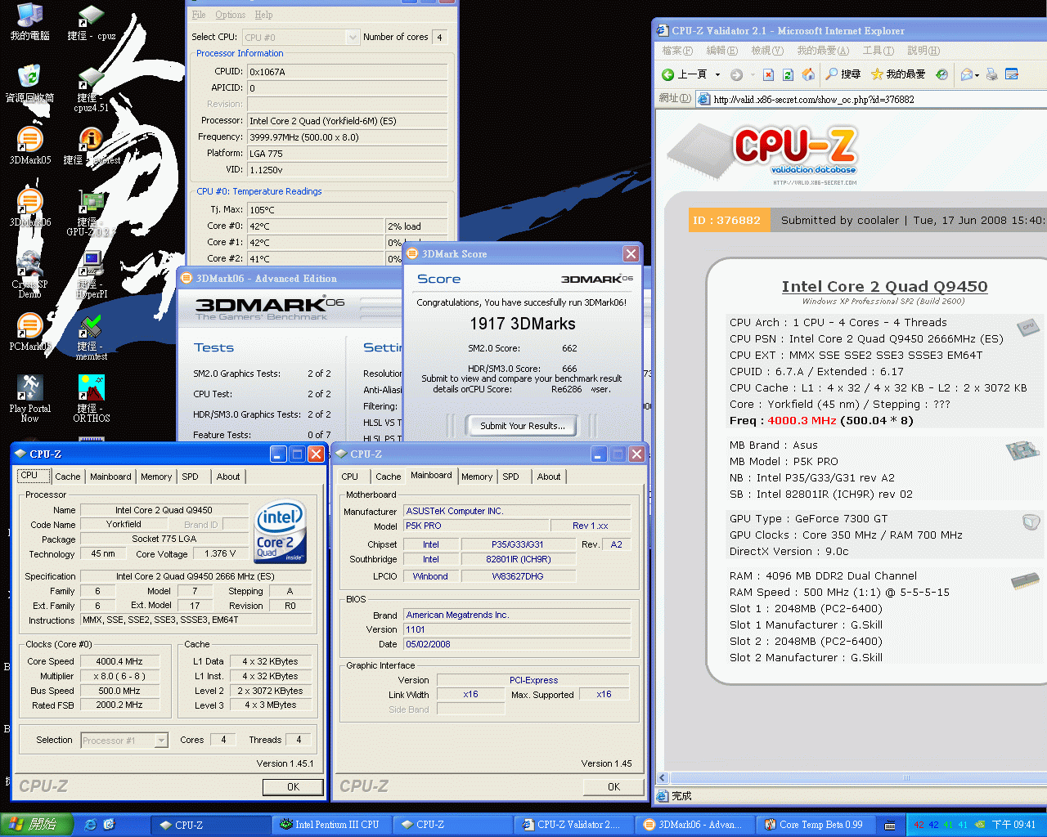Click the IE Print icon

click(992, 74)
